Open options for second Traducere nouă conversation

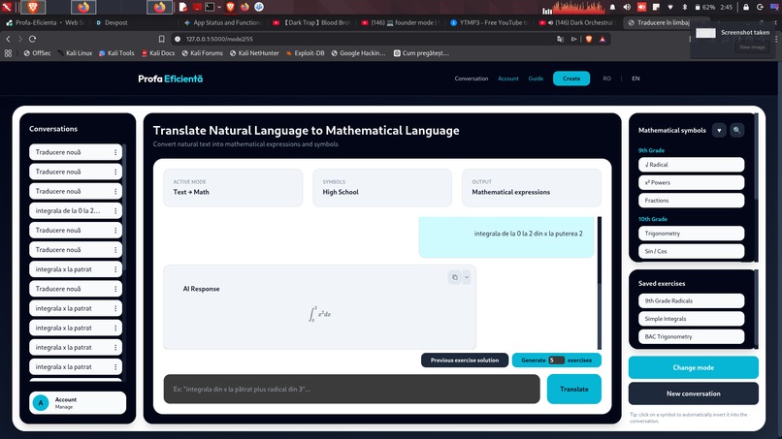point(115,172)
